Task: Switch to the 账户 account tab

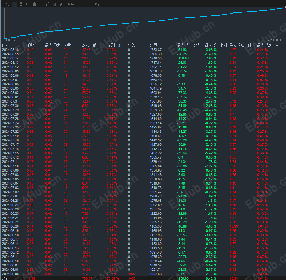Action: (70, 4)
